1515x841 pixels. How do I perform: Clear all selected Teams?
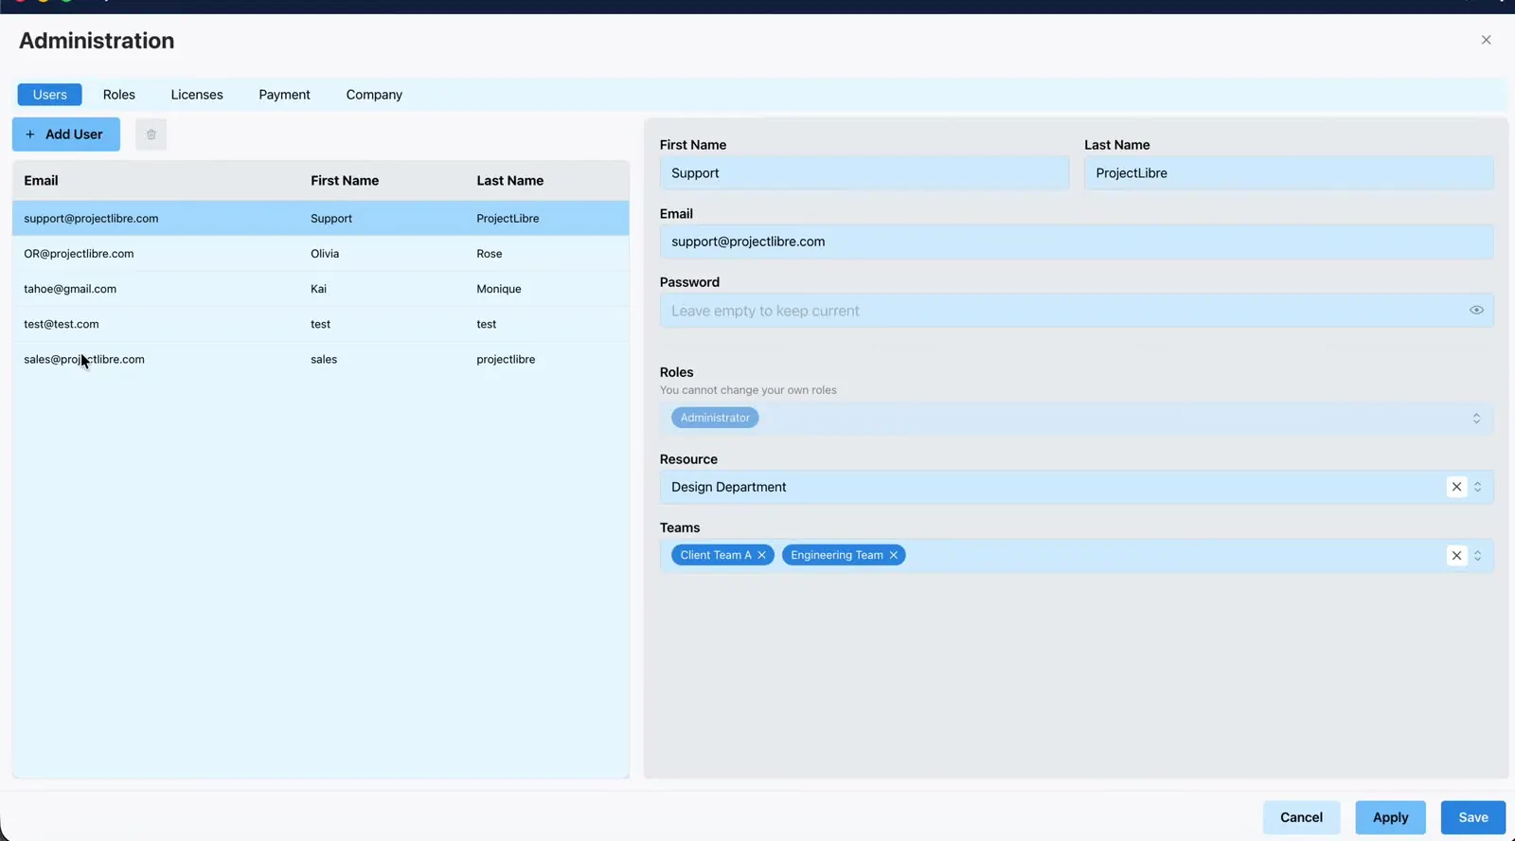point(1456,556)
